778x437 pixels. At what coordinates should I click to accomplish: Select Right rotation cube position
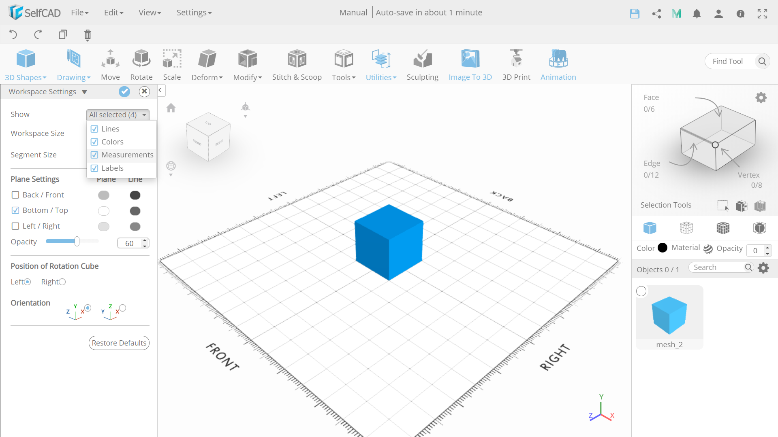point(62,282)
